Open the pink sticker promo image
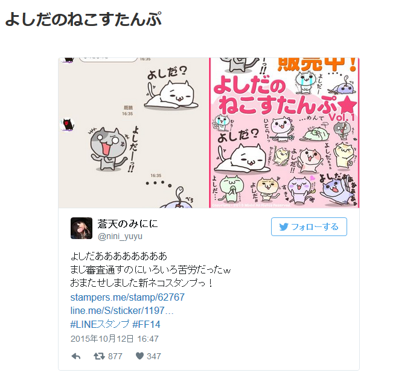The width and height of the screenshot is (419, 387). click(x=284, y=133)
